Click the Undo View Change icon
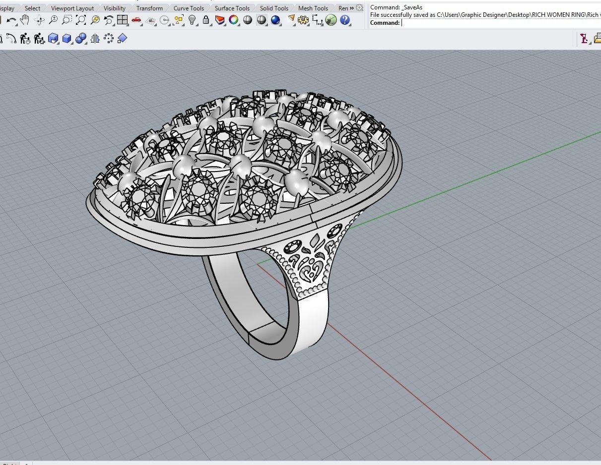This screenshot has width=601, height=465. [108, 20]
